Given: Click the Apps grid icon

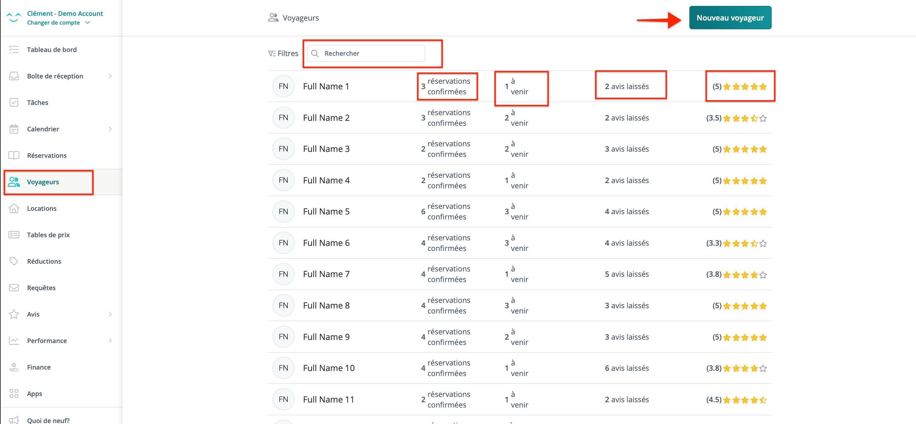Looking at the screenshot, I should pyautogui.click(x=13, y=393).
